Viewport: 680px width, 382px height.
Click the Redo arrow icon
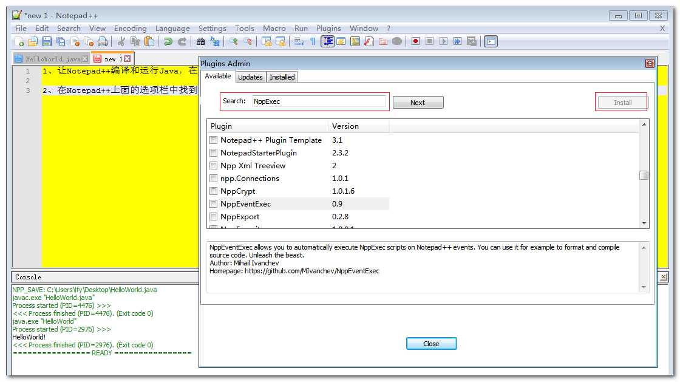[x=182, y=42]
